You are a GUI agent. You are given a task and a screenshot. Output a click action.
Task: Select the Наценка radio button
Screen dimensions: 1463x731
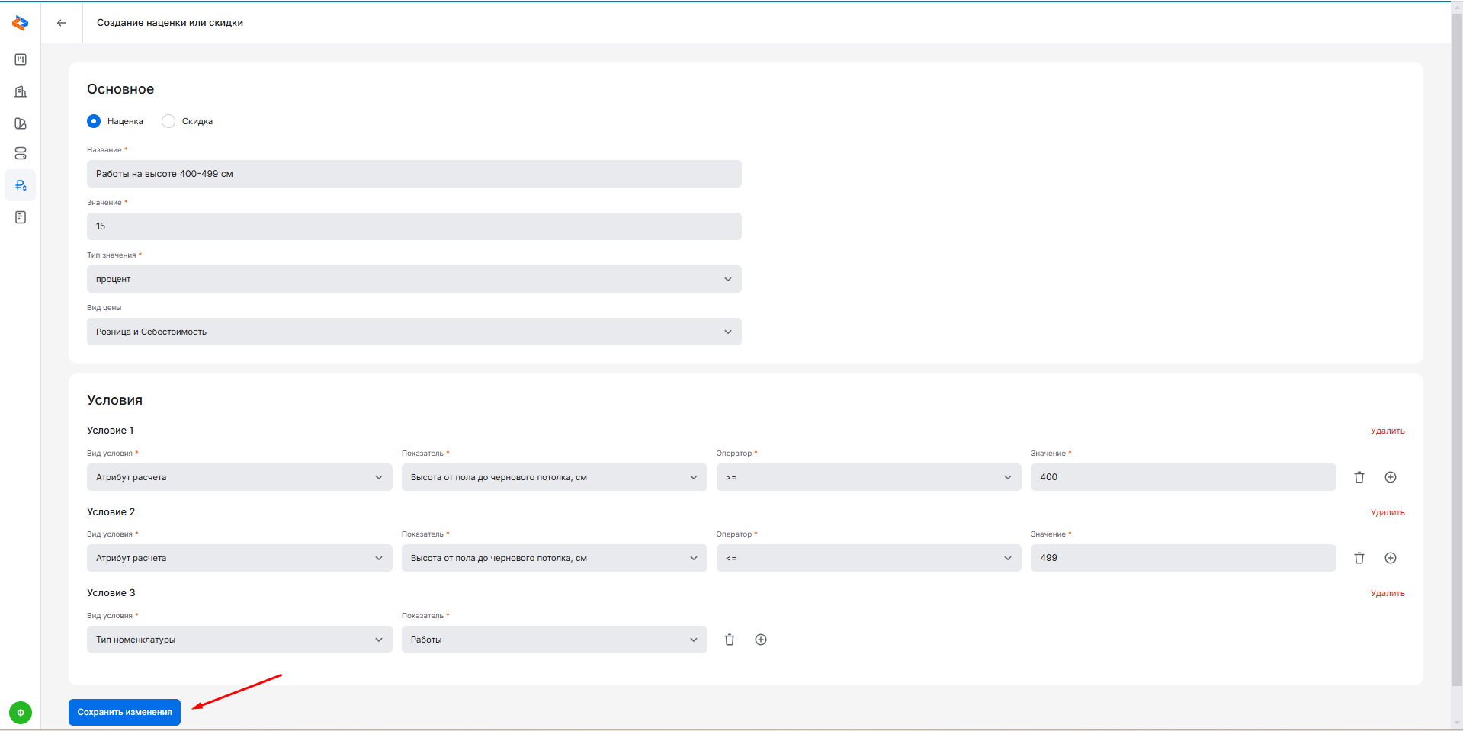point(94,121)
